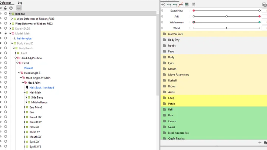This screenshot has width=267, height=150.
Task: Toggle lock circle on the Extra HEADS row
Action: click(5, 29)
